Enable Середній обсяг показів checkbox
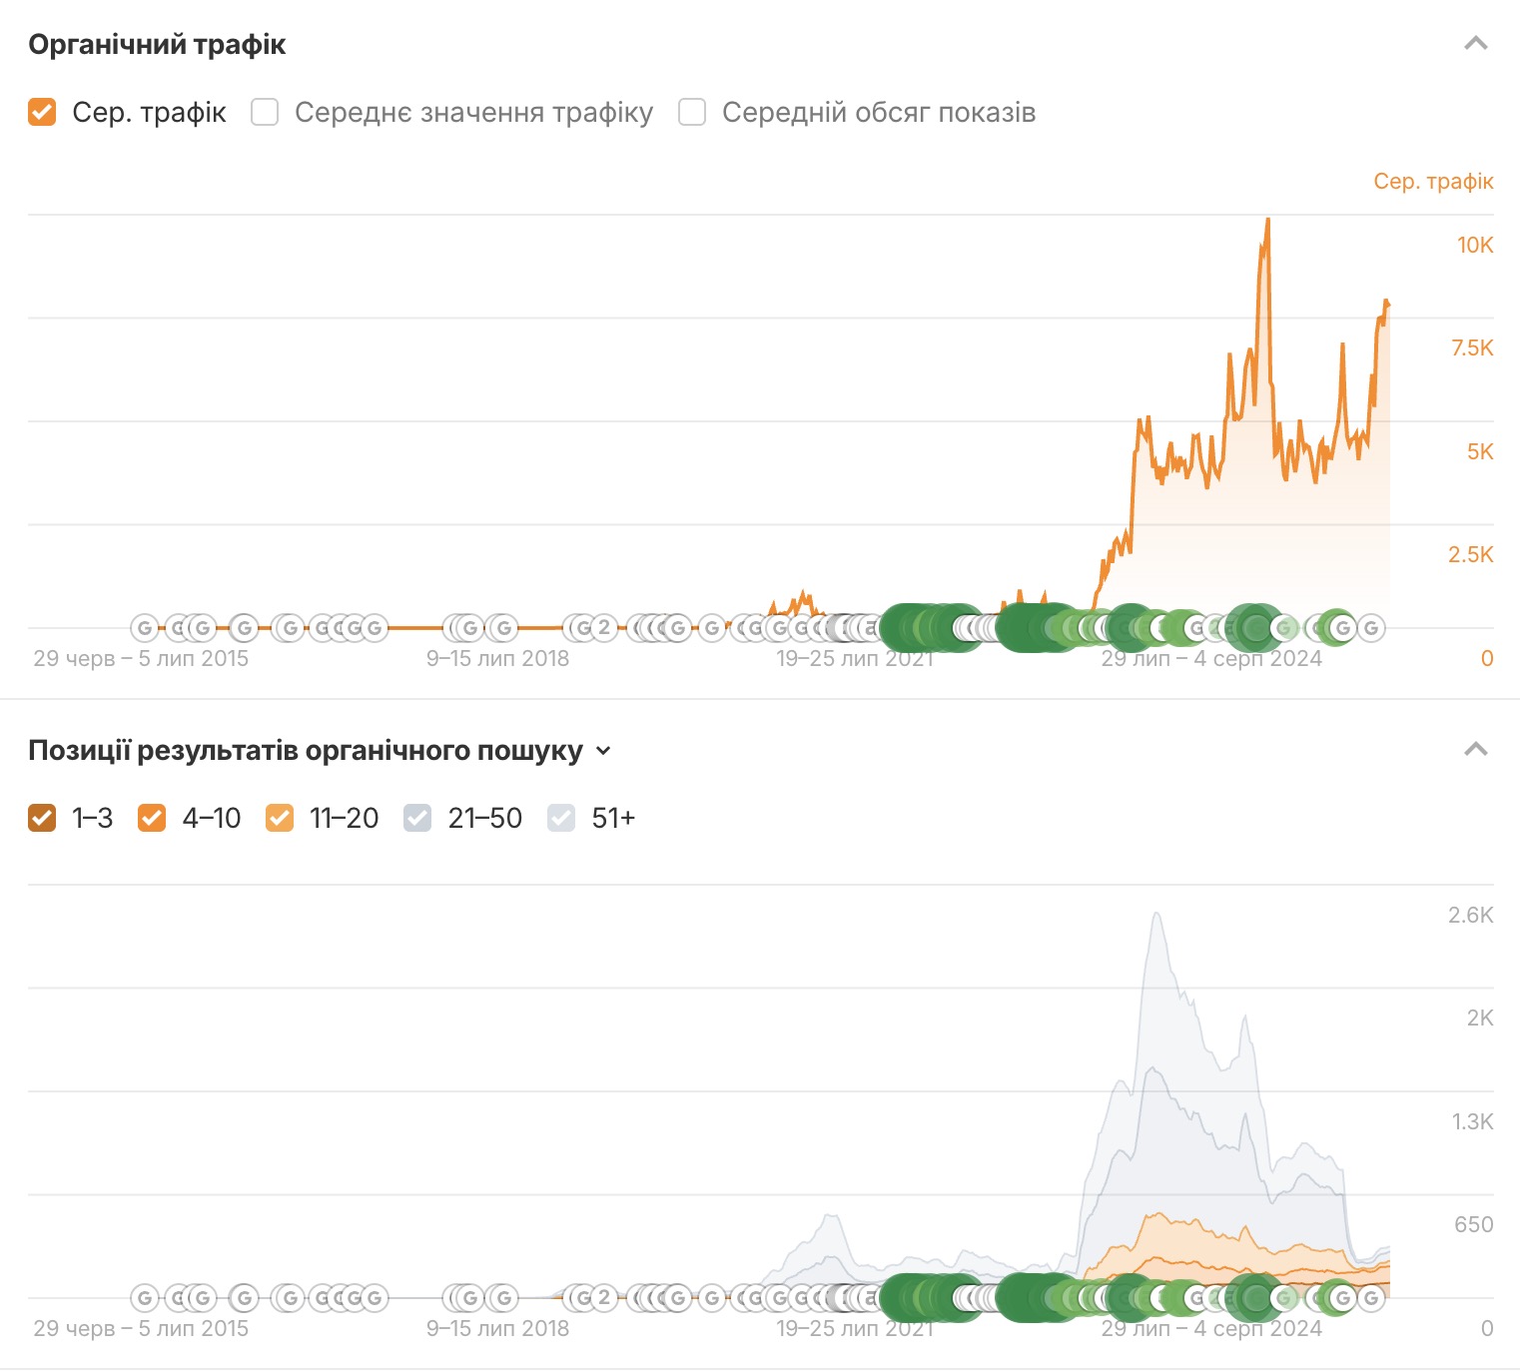This screenshot has height=1372, width=1520. click(692, 112)
